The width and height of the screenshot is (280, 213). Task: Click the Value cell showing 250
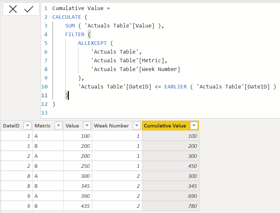click(x=78, y=166)
